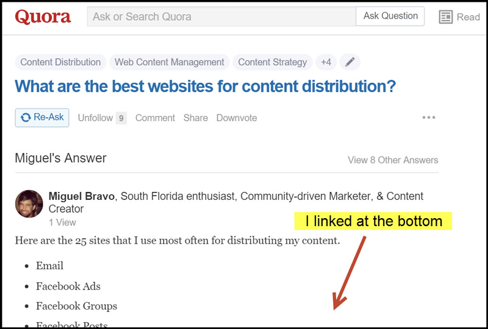Click the Facebook Groups list item
The width and height of the screenshot is (488, 329).
pos(77,306)
